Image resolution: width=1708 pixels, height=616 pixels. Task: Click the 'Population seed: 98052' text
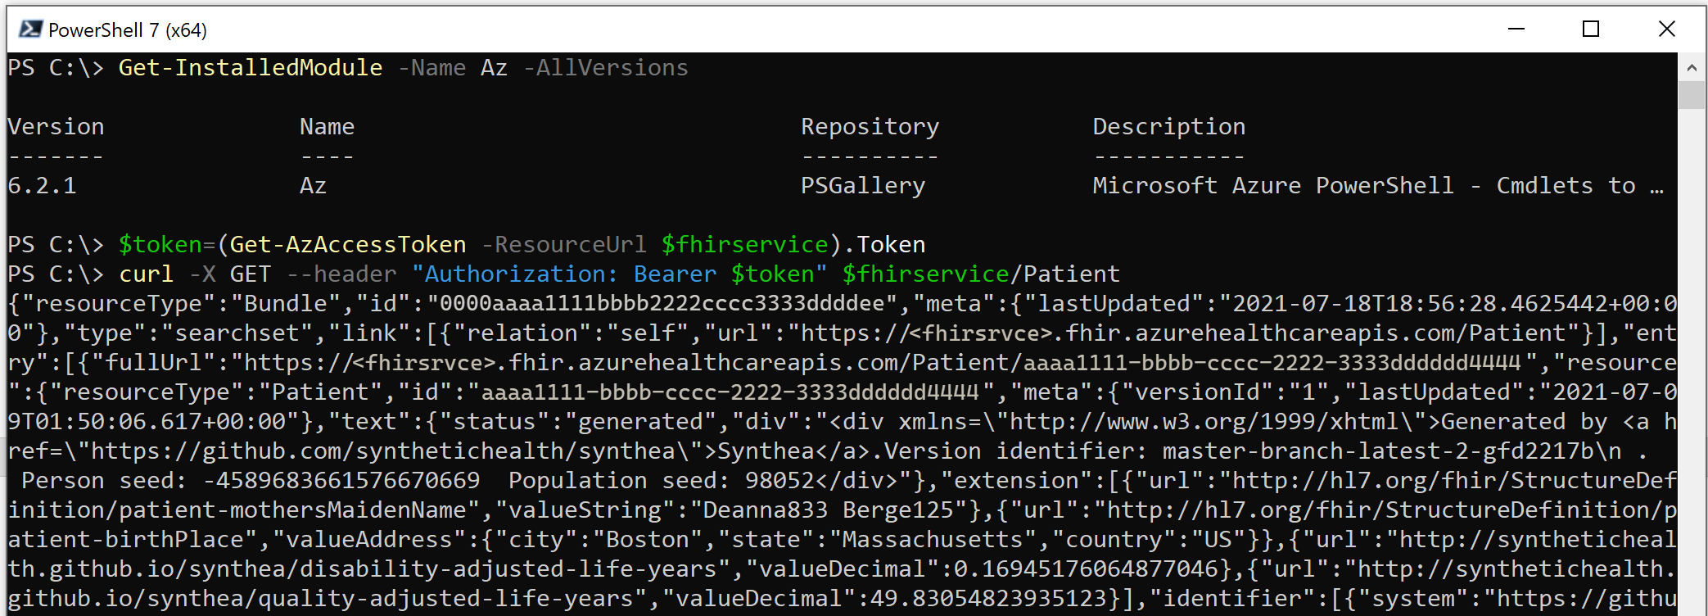[x=662, y=481]
